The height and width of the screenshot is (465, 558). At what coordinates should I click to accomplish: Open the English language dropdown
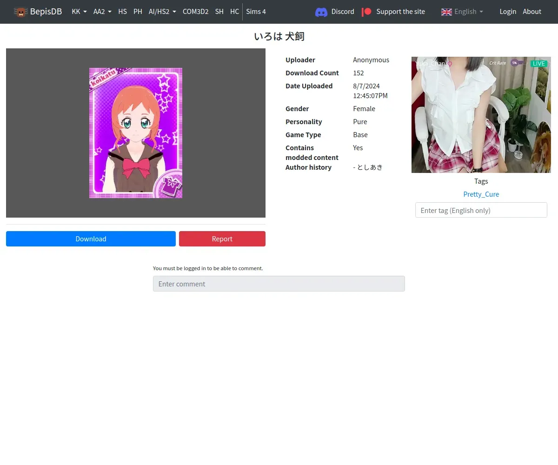[x=462, y=12]
